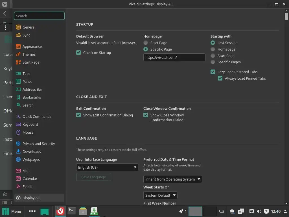Screen dimensions: 289x217
Task: Click the Address Bar settings icon
Action: [x=18, y=90]
